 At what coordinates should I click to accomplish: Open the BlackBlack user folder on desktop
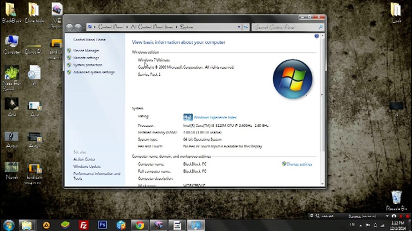[12, 13]
